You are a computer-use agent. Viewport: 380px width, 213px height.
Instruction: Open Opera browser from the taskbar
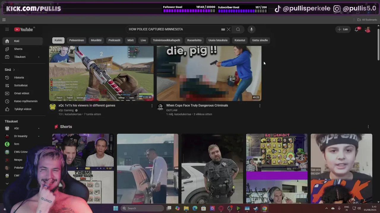(221, 208)
